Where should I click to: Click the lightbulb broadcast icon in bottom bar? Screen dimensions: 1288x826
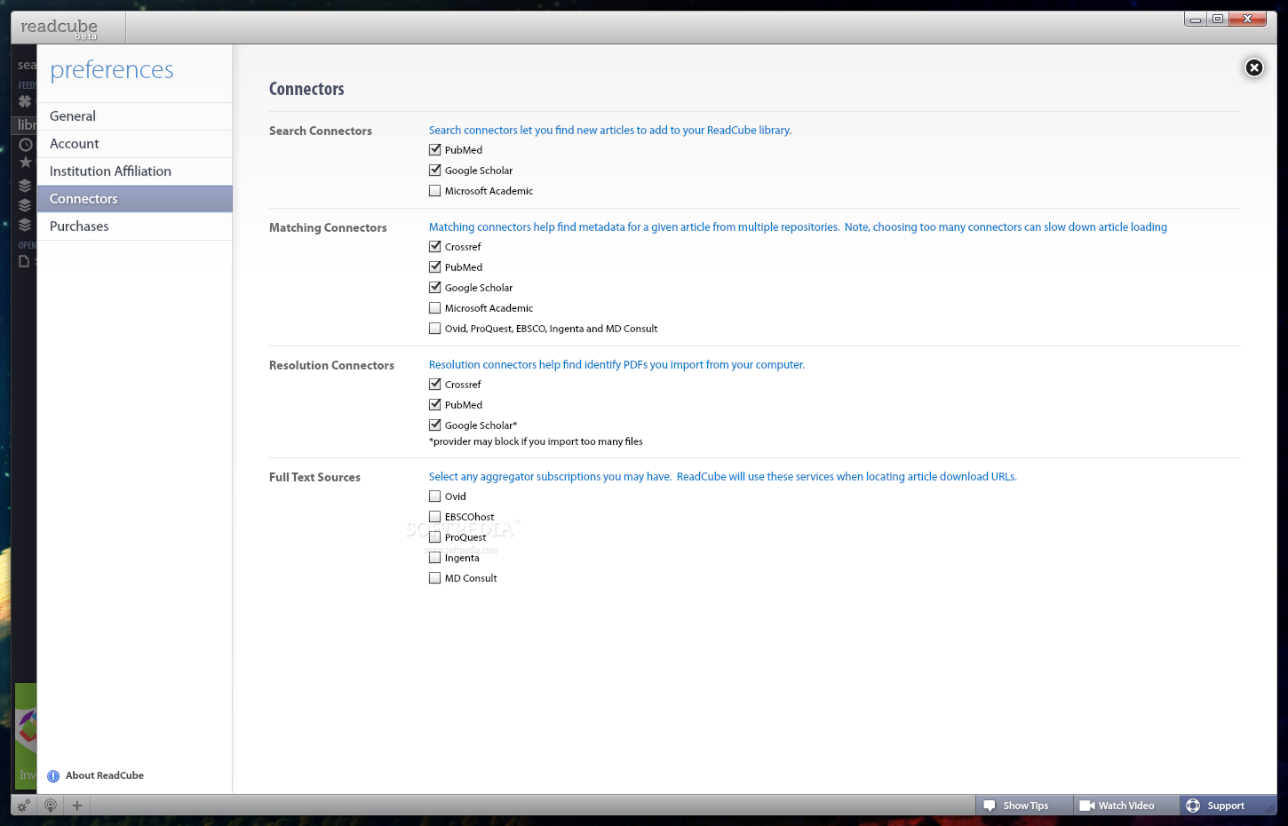(x=51, y=806)
